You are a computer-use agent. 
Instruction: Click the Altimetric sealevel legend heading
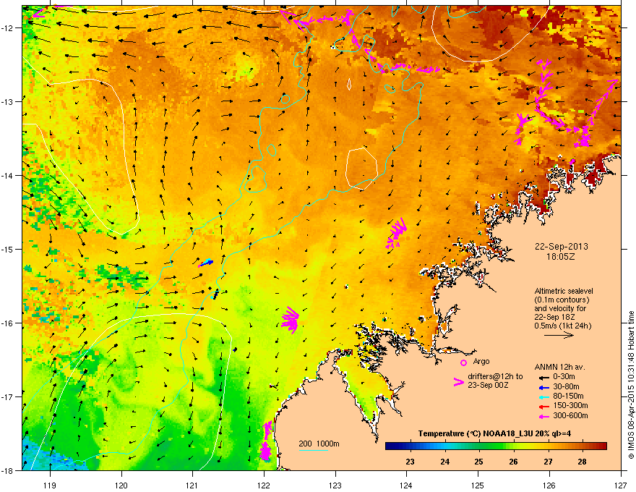pos(564,291)
